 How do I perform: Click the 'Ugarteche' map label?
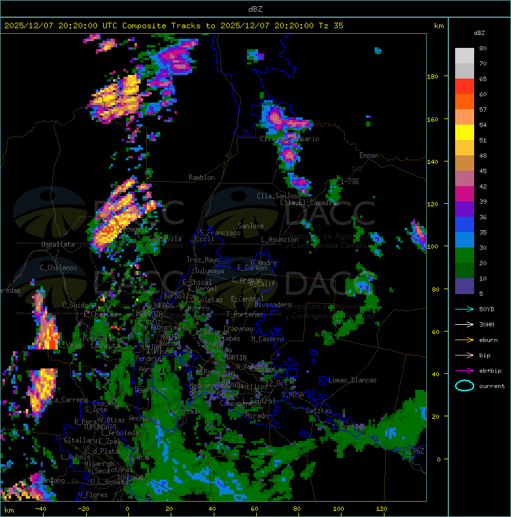click(x=152, y=390)
